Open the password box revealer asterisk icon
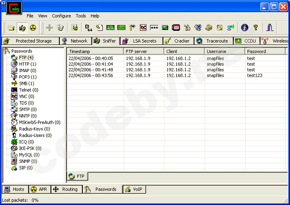 [154, 28]
